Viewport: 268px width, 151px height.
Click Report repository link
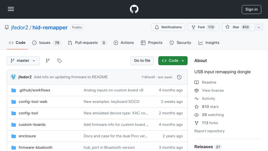pos(209,131)
